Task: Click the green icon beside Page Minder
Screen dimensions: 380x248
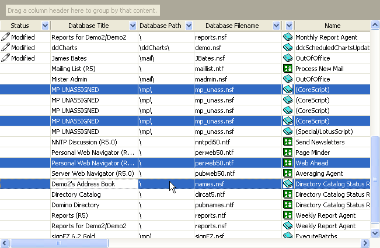Action: (x=288, y=153)
